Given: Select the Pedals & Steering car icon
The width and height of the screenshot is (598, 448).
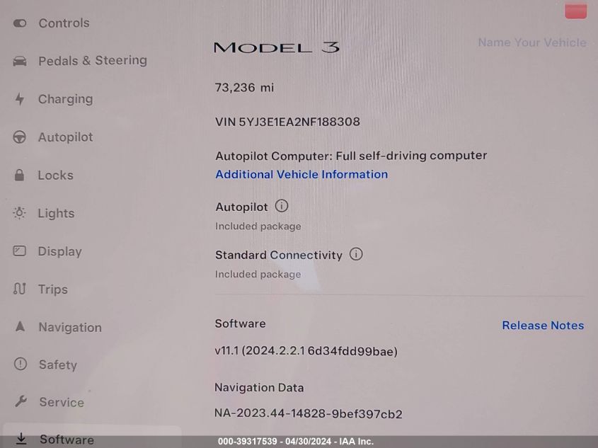Looking at the screenshot, I should click(20, 61).
